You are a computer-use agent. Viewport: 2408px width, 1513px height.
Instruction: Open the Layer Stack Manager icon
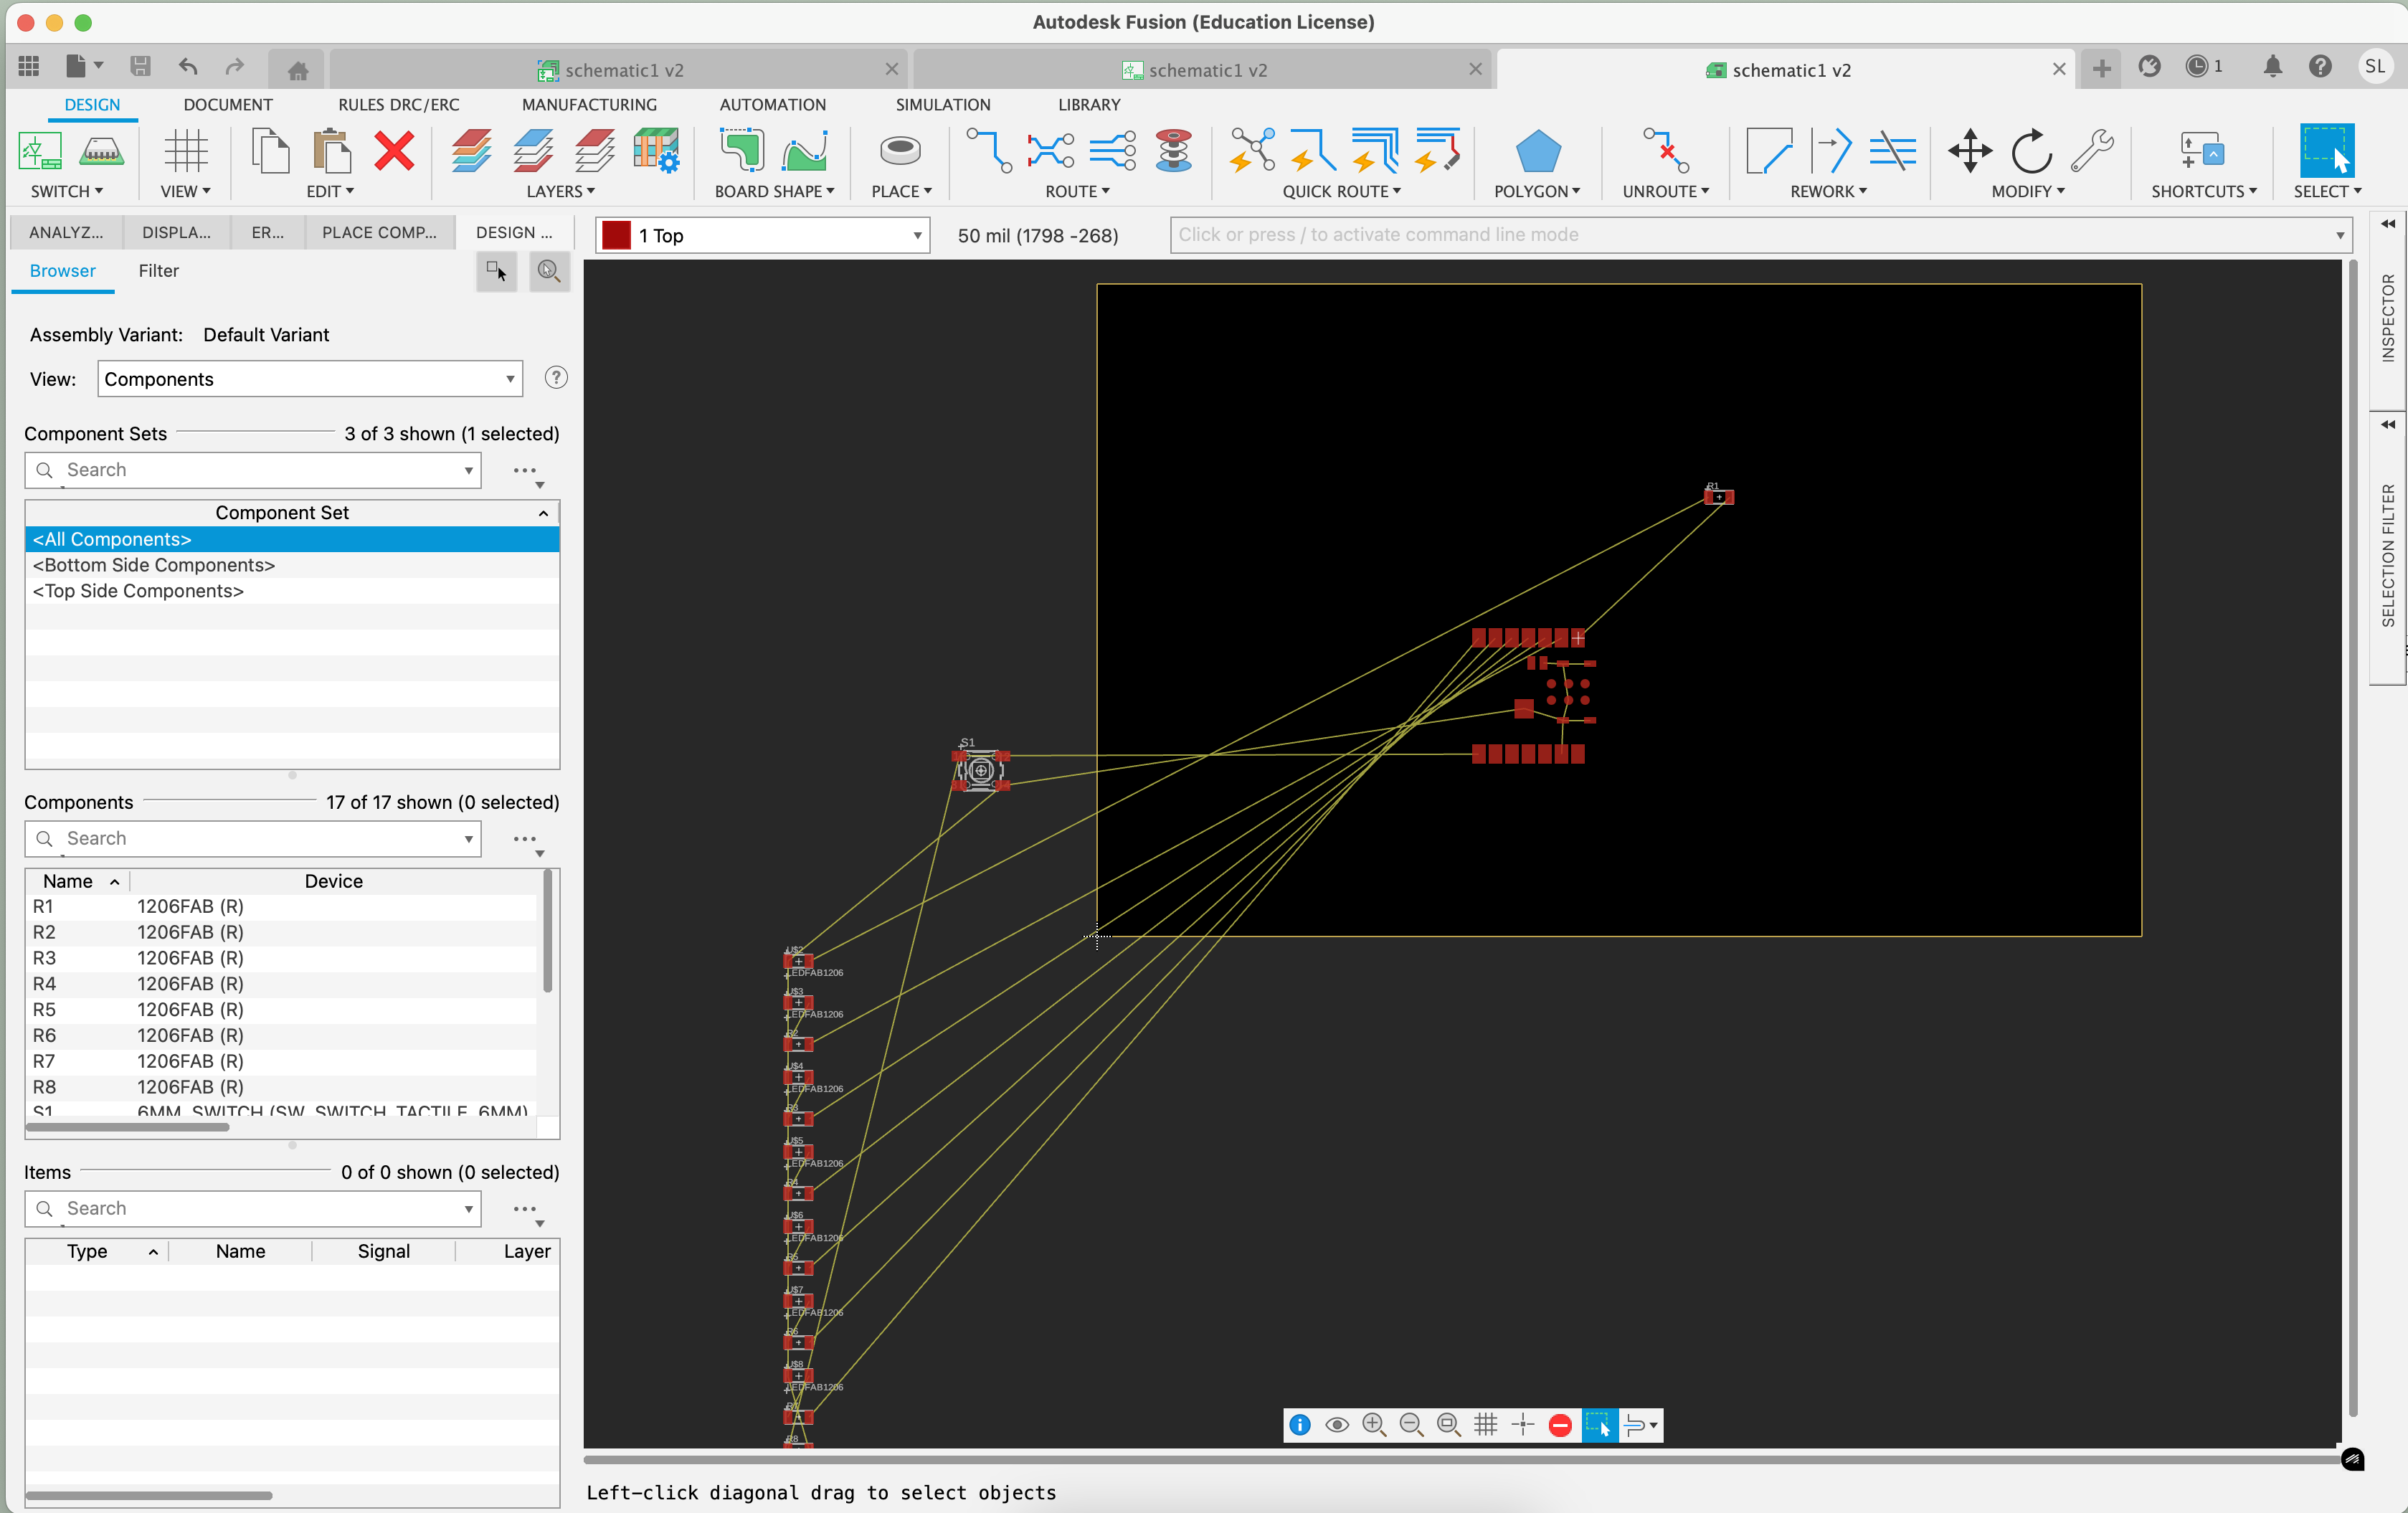[x=656, y=151]
